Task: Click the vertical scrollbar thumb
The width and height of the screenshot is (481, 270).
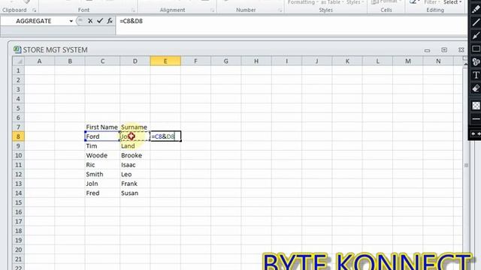Action: 466,165
